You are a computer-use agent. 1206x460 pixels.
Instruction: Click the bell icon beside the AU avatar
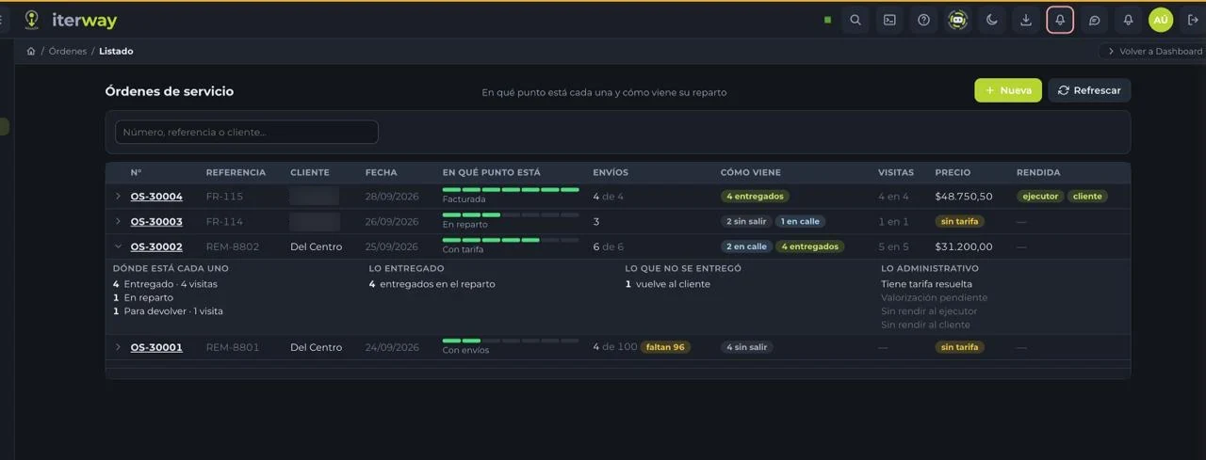point(1128,20)
